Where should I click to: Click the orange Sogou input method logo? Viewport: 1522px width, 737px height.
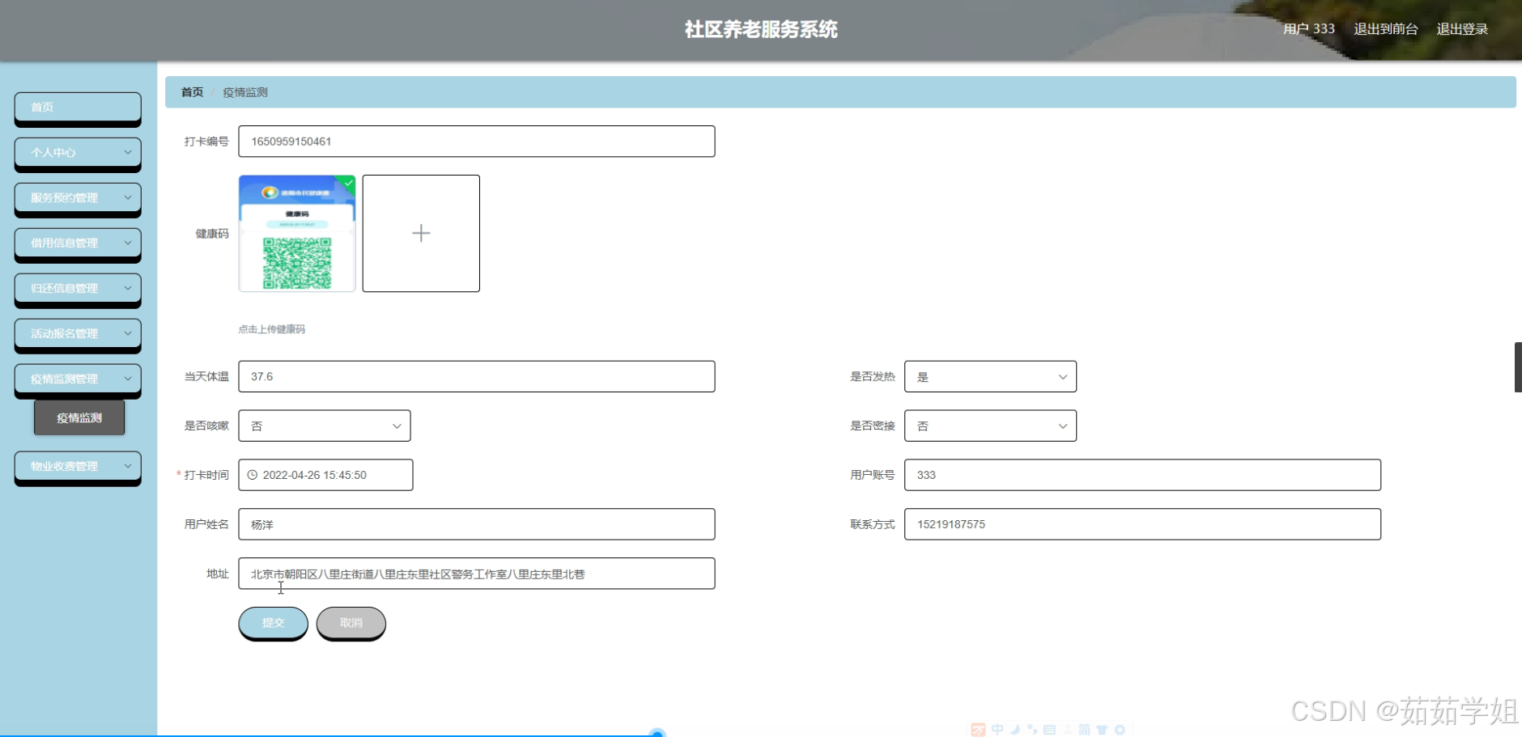(978, 729)
